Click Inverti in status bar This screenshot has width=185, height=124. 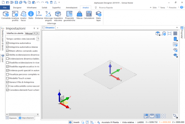[x=76, y=122]
